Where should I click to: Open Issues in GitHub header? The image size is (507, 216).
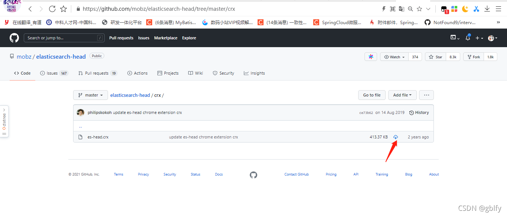144,38
